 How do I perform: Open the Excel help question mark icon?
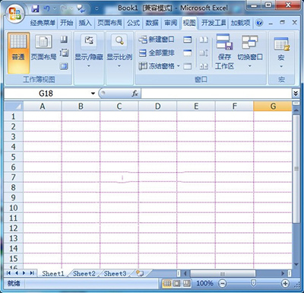pyautogui.click(x=259, y=23)
